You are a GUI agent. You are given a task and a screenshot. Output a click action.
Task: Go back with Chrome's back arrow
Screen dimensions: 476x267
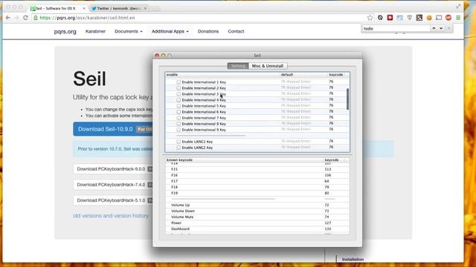click(8, 18)
